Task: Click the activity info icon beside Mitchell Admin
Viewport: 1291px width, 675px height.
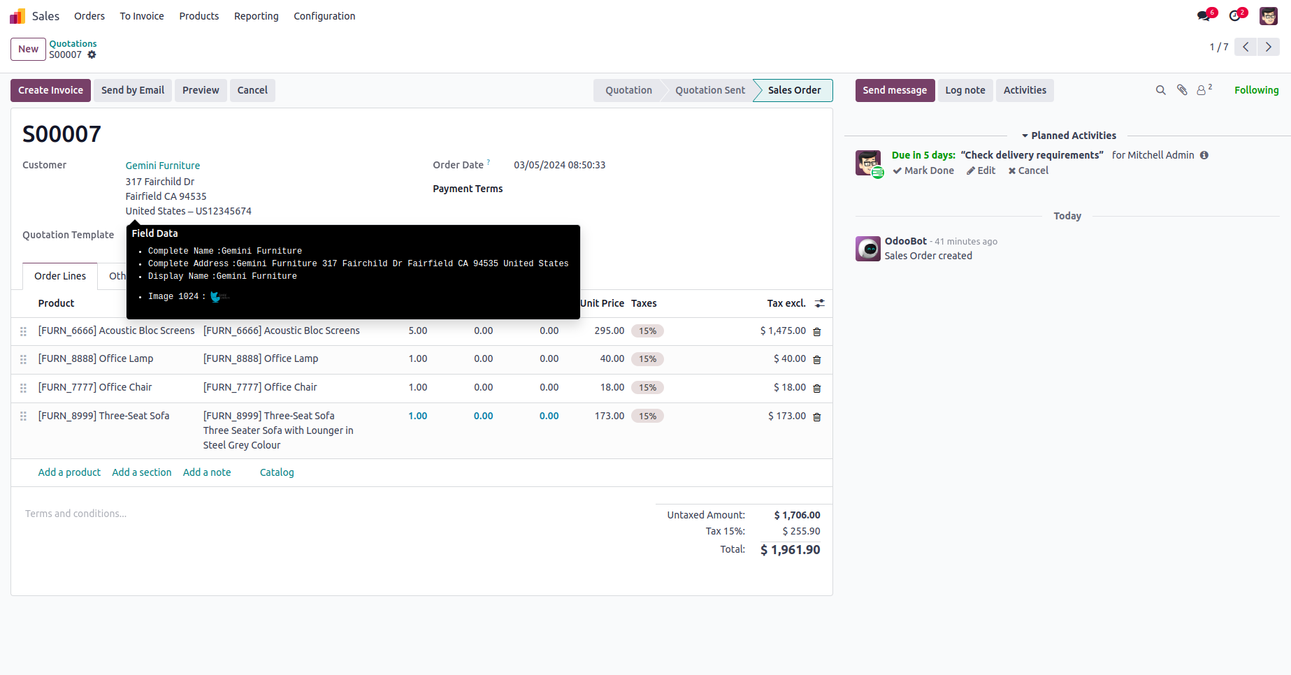Action: click(1204, 155)
